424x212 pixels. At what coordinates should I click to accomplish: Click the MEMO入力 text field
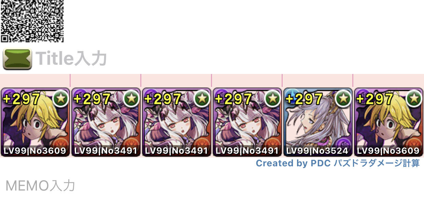pyautogui.click(x=40, y=186)
